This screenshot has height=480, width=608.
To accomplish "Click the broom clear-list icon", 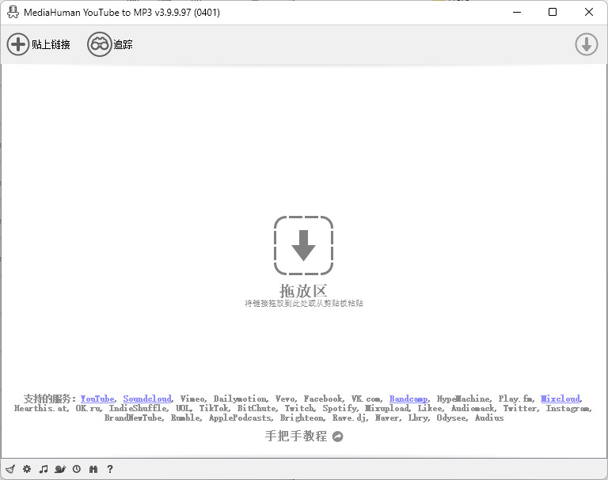I will [x=10, y=469].
